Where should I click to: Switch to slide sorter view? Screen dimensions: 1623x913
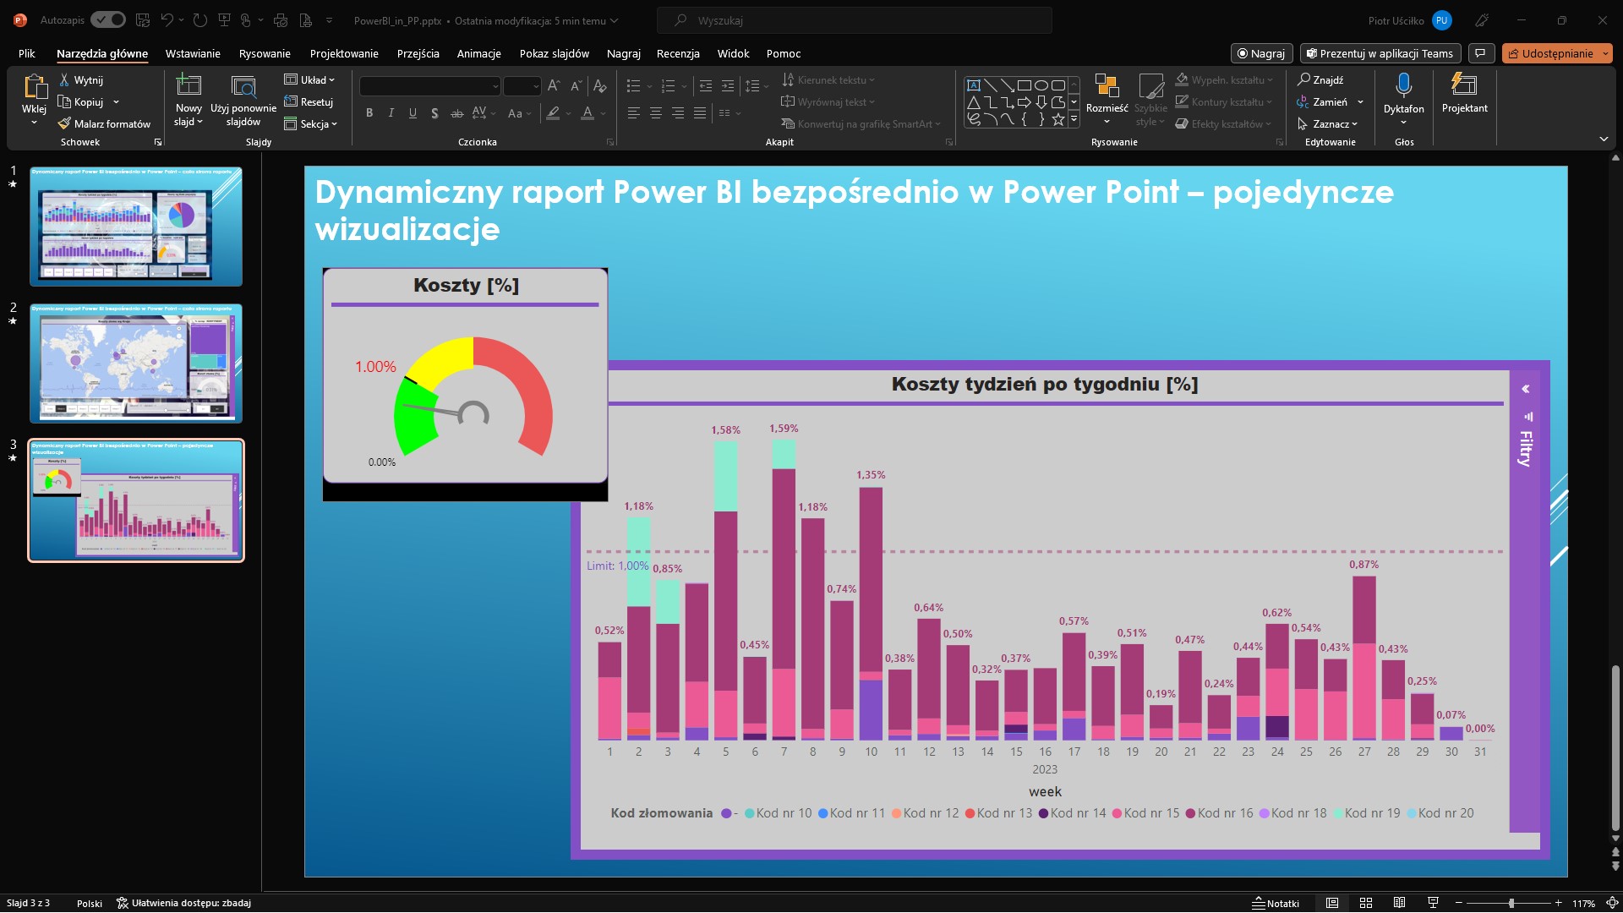click(x=1365, y=903)
